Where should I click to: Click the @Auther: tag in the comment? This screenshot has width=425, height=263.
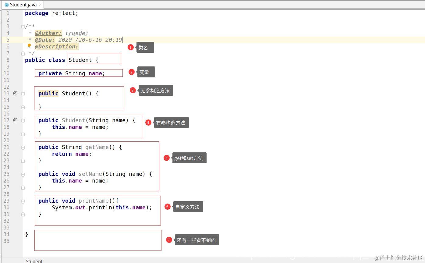[x=48, y=33]
